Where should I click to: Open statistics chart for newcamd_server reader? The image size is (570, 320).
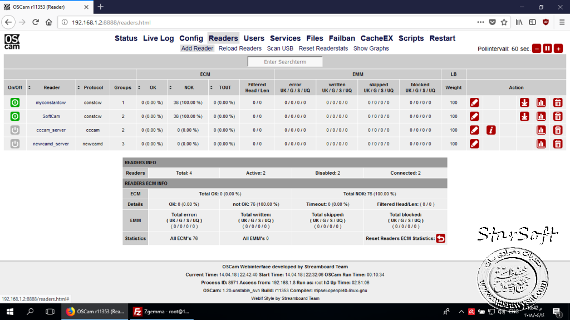pyautogui.click(x=541, y=144)
